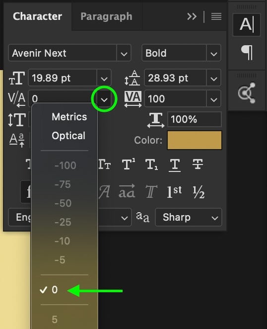Image resolution: width=267 pixels, height=329 pixels.
Task: Enable OpenType swash A button
Action: pyautogui.click(x=104, y=191)
